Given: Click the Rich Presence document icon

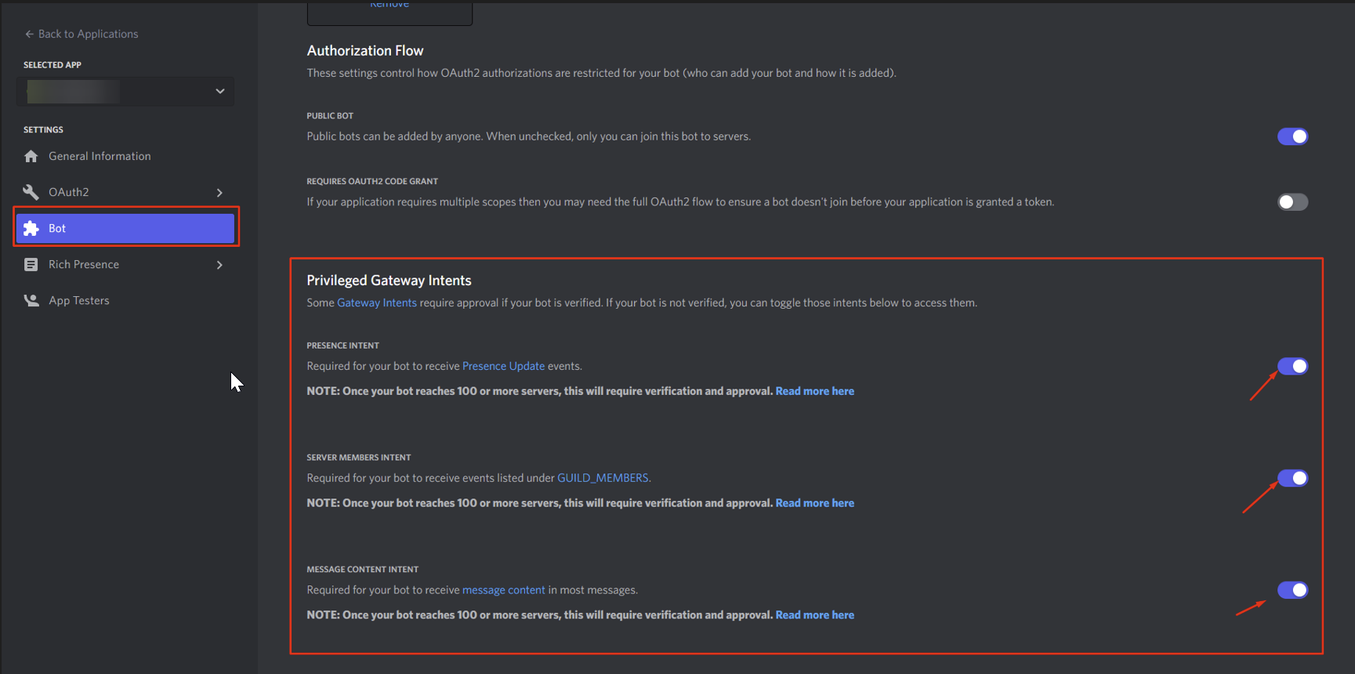Looking at the screenshot, I should pos(31,265).
